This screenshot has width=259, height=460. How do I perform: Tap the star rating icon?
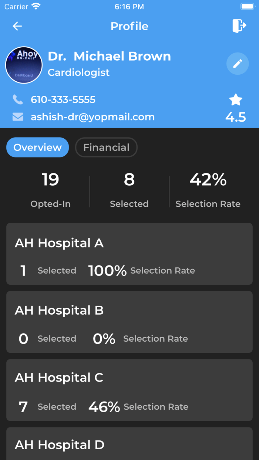[x=236, y=100]
